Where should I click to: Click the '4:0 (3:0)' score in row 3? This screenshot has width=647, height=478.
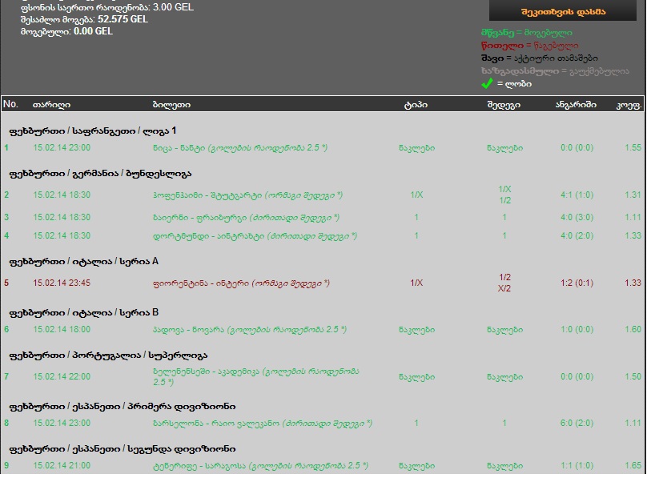577,217
